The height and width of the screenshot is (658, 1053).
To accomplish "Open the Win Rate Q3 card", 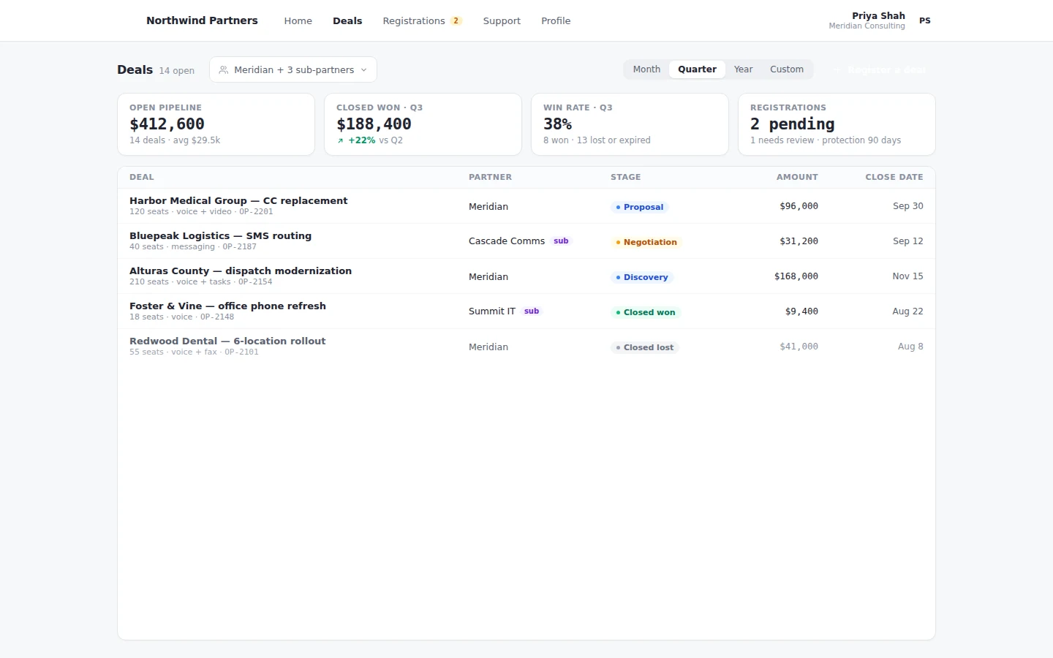I will [630, 124].
